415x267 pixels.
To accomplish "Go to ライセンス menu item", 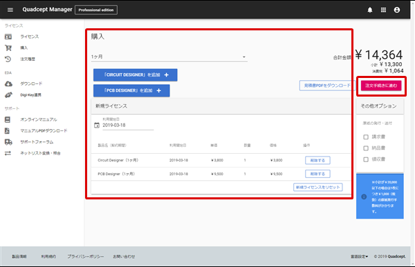I will click(29, 37).
